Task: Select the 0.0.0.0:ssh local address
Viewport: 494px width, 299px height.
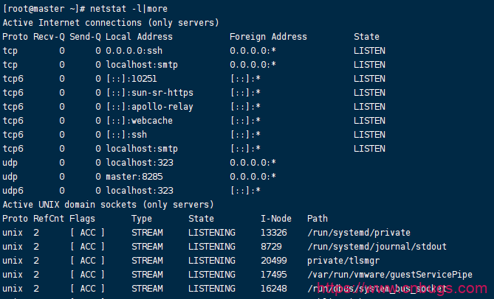Action: click(134, 50)
